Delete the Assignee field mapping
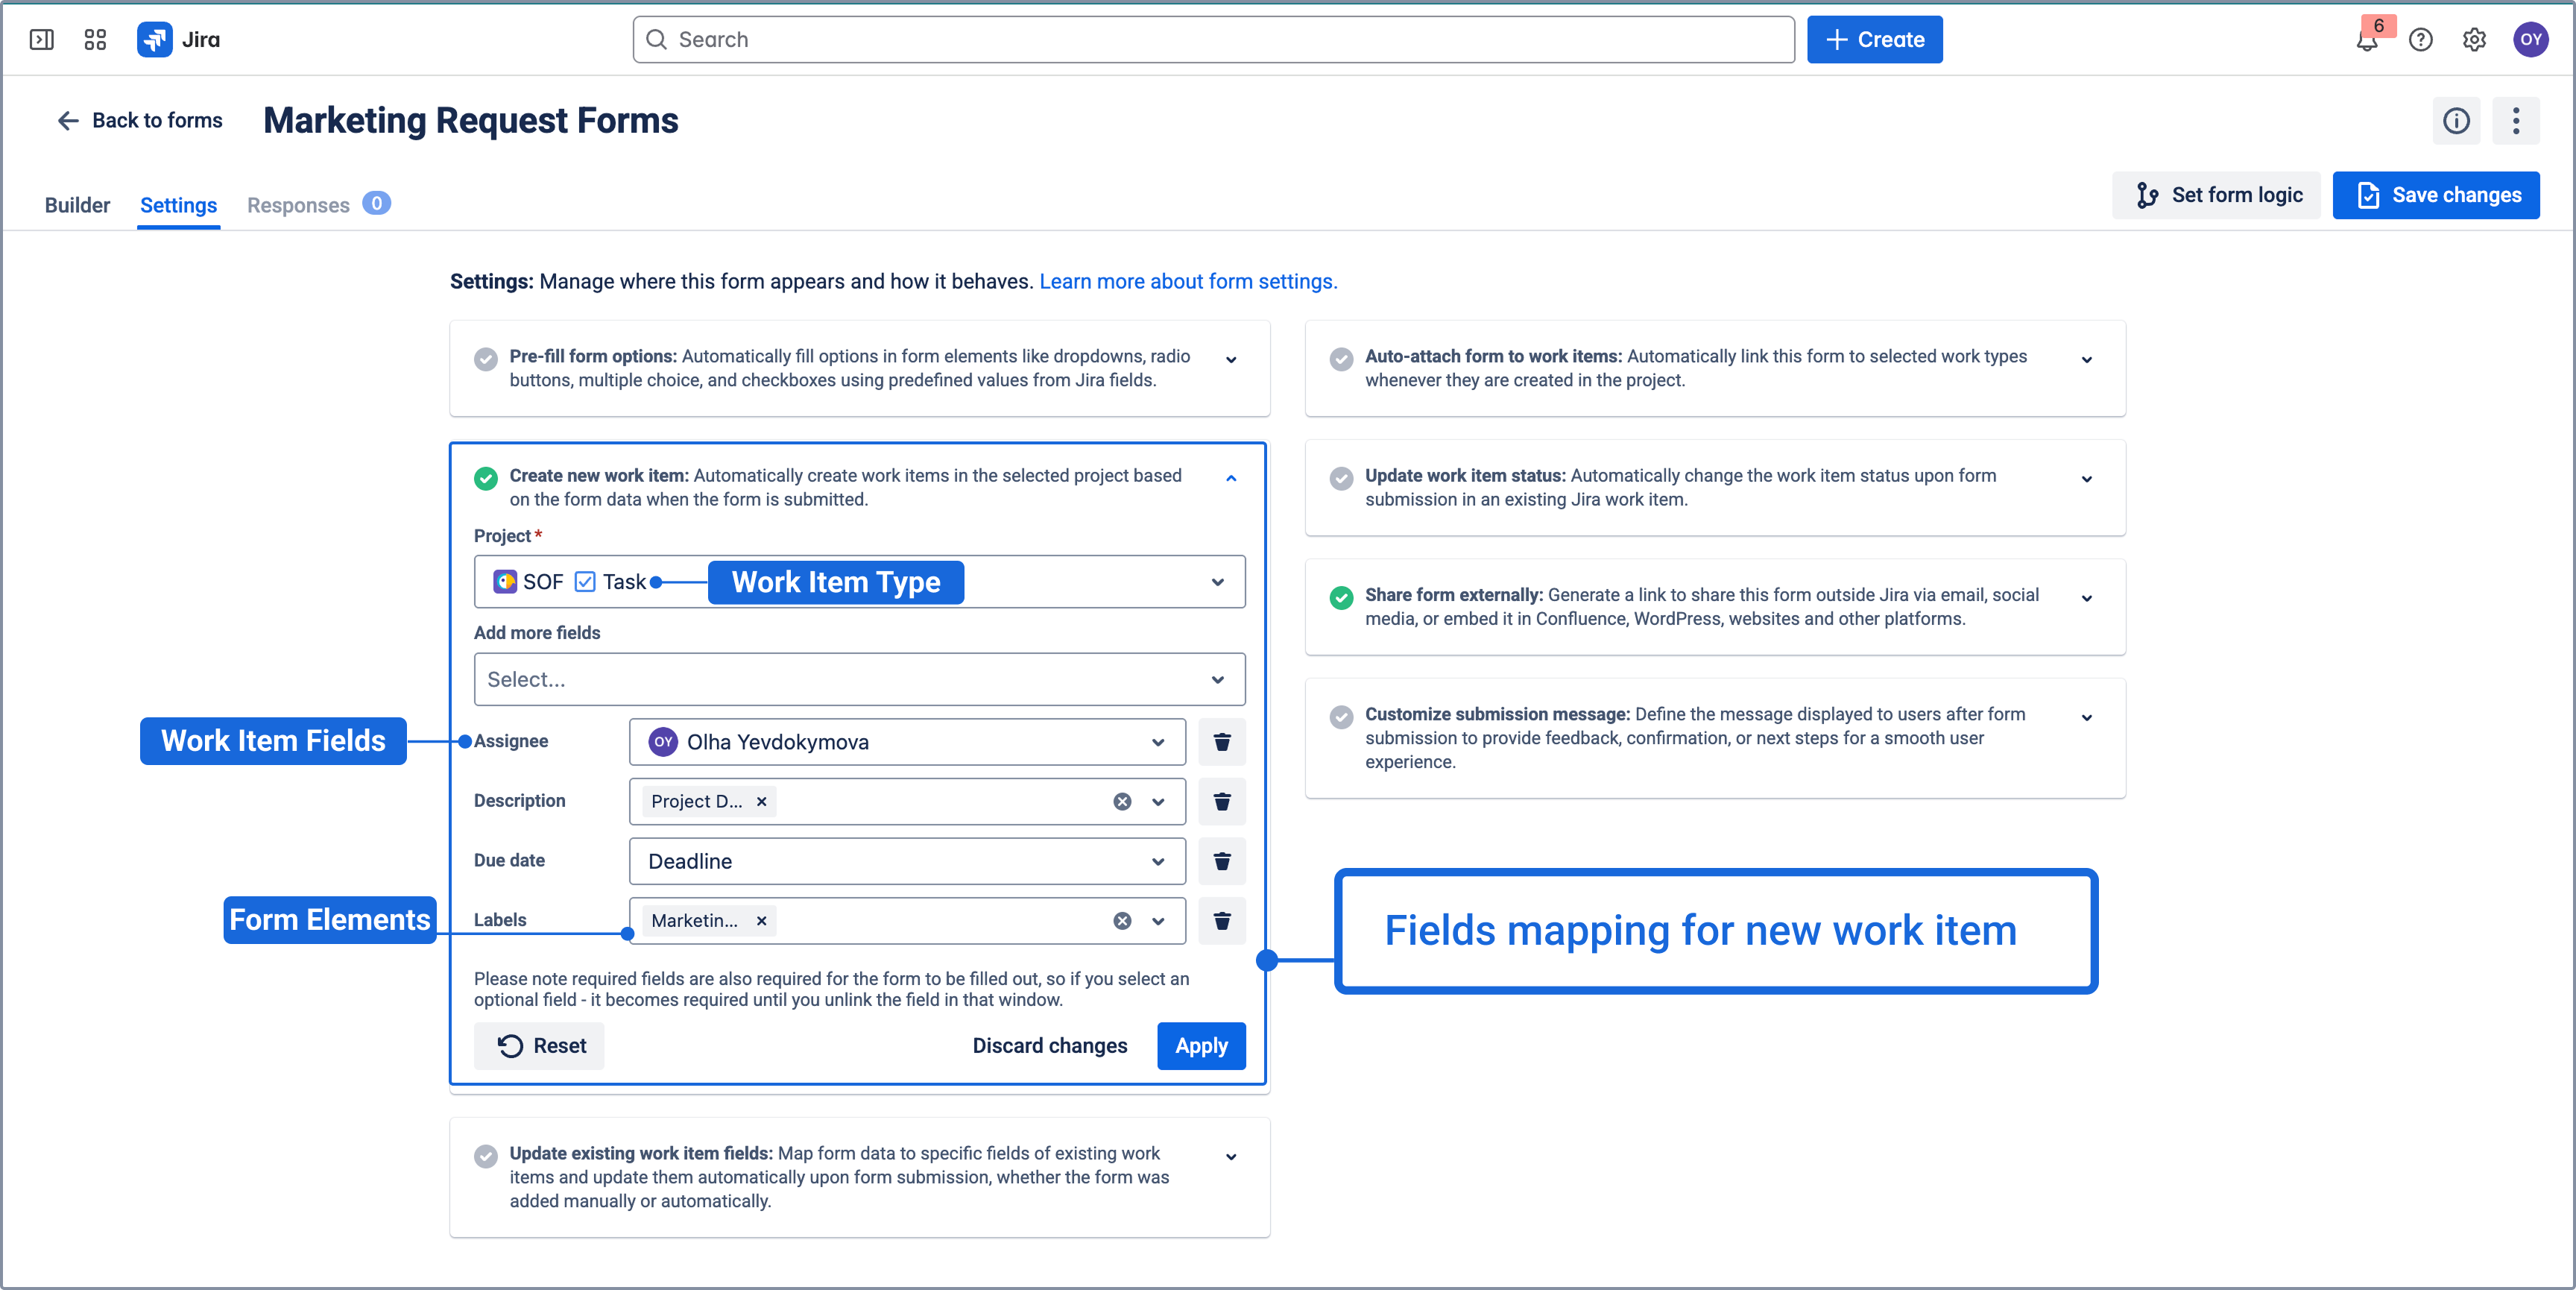Viewport: 2576px width, 1290px height. pyautogui.click(x=1221, y=742)
